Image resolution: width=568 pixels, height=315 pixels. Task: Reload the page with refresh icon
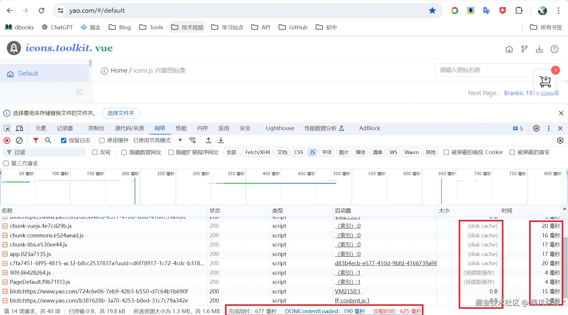41,11
